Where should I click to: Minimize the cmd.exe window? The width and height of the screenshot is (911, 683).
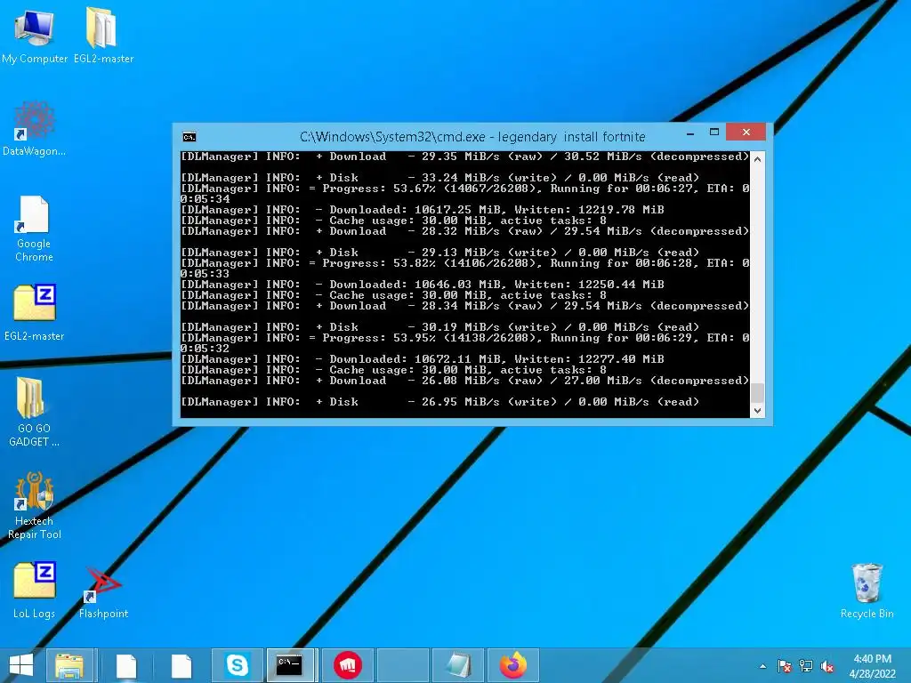[x=690, y=133]
